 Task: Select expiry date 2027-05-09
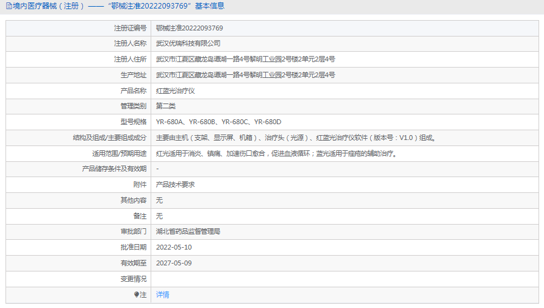click(x=174, y=264)
